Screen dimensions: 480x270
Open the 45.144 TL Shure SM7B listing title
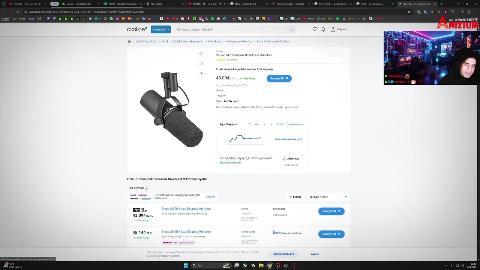186,232
